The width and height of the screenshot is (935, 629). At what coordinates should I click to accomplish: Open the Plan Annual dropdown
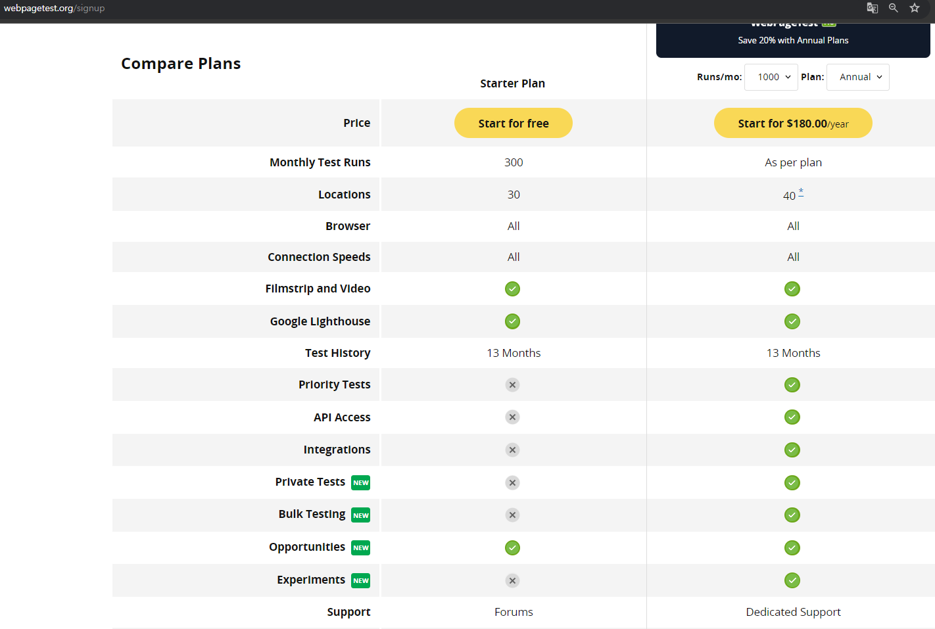(x=858, y=77)
